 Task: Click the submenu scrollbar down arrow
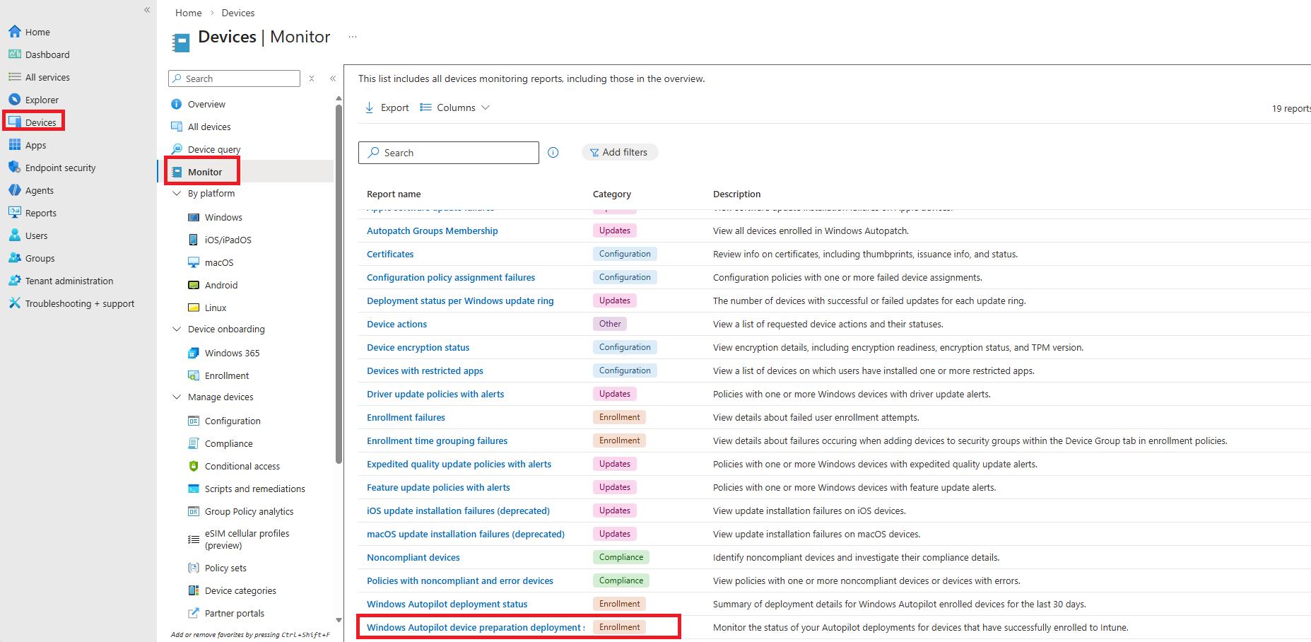339,620
